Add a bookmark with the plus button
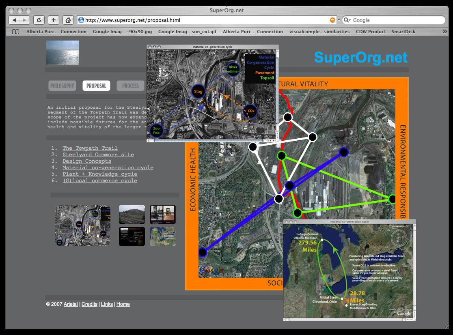This screenshot has height=335, width=453. click(x=54, y=20)
